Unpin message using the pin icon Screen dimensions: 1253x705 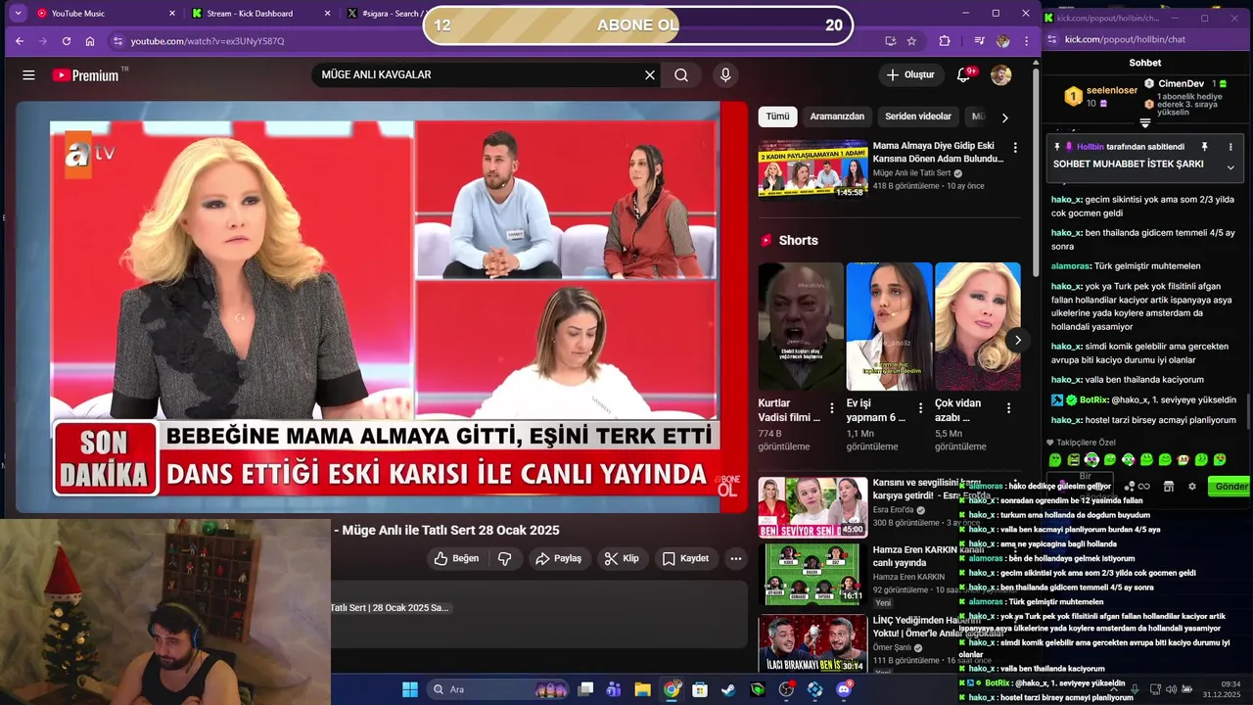1205,147
